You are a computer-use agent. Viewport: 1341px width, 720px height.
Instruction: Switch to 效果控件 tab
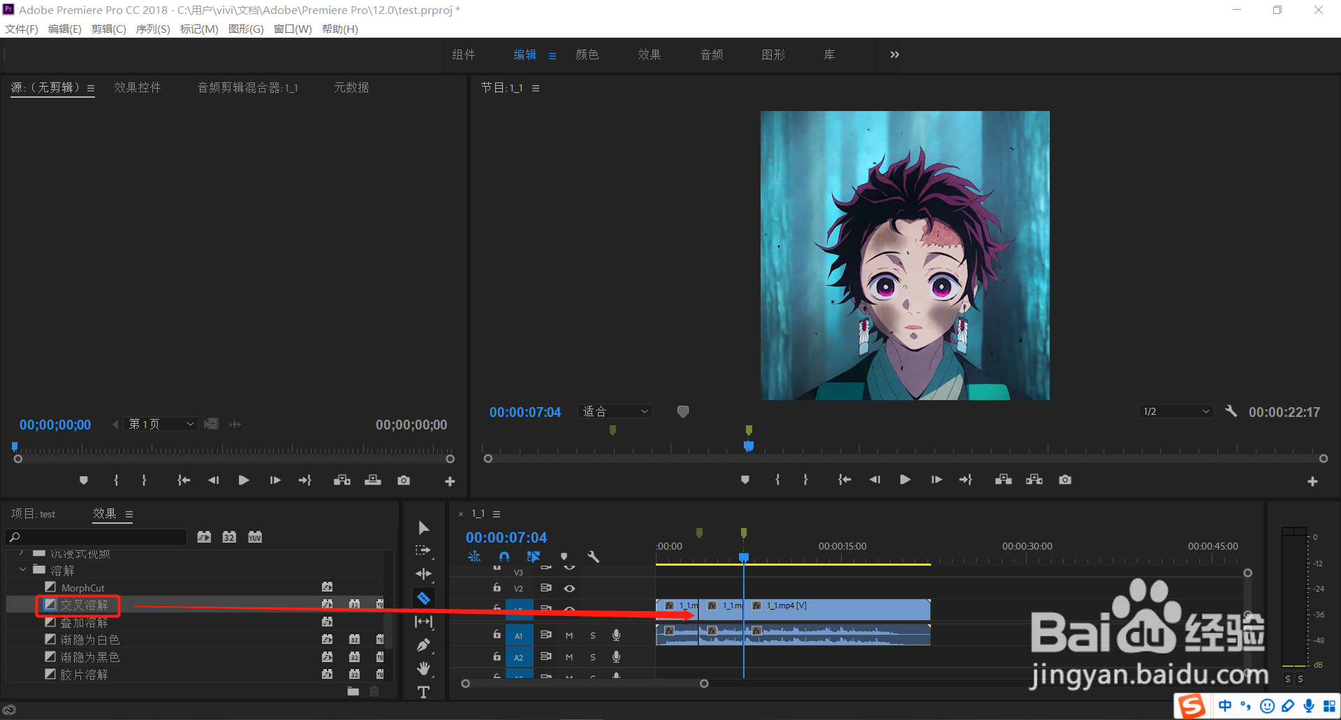(138, 87)
